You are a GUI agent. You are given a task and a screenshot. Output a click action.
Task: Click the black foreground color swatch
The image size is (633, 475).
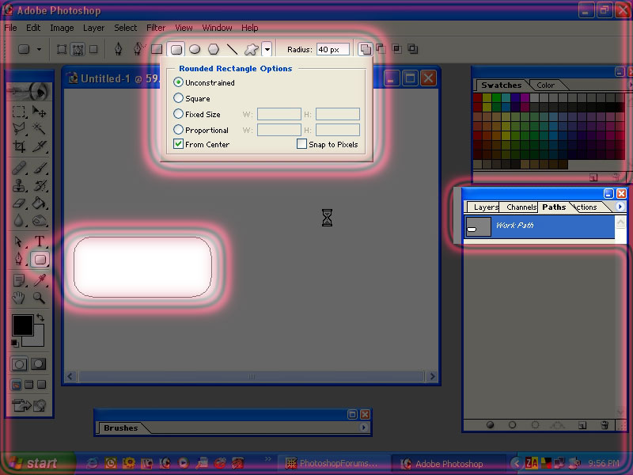click(22, 325)
